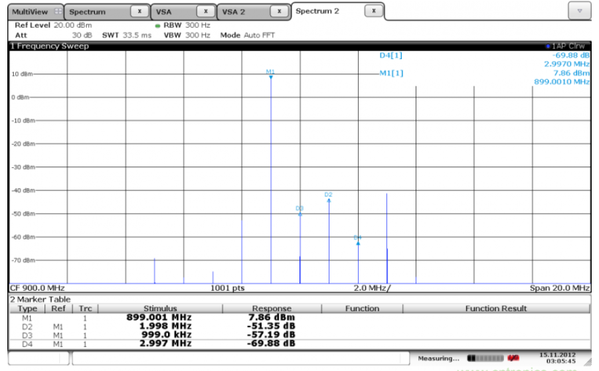Click the -51.35 dB response value

click(271, 327)
